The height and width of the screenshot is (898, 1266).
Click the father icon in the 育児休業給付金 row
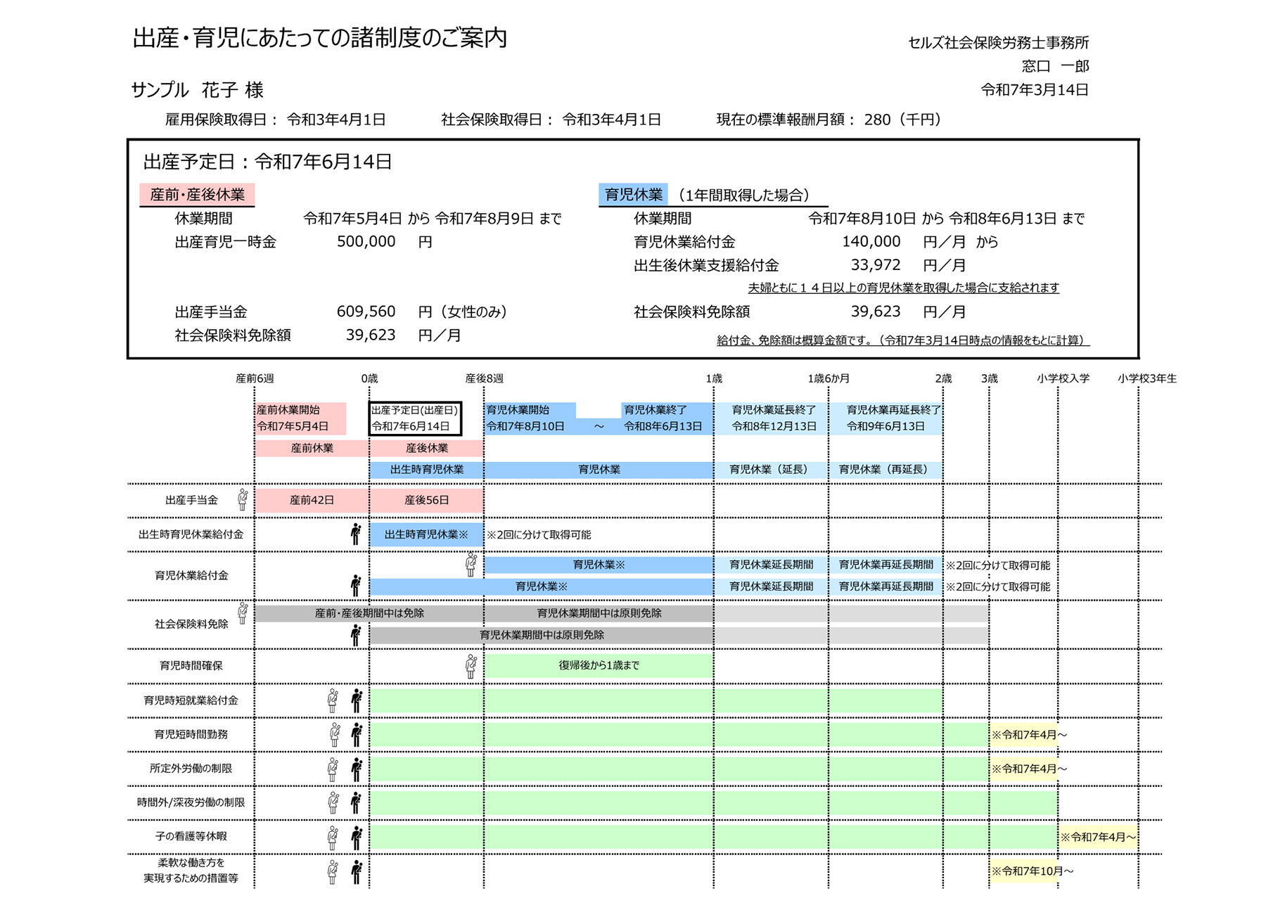[356, 586]
